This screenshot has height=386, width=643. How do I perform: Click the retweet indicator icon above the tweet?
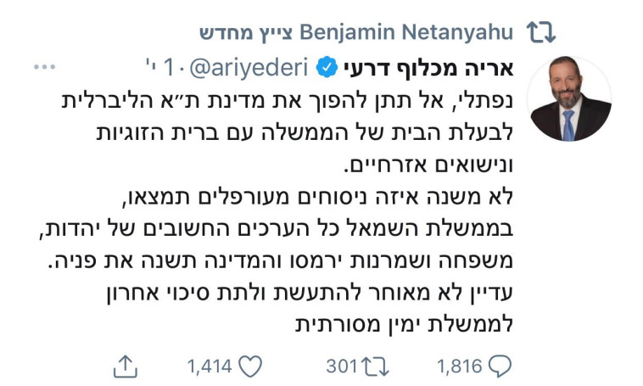[540, 33]
